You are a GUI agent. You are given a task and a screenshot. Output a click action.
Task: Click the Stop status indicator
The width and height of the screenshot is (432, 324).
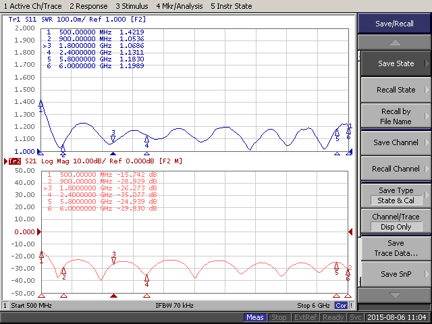(279, 317)
